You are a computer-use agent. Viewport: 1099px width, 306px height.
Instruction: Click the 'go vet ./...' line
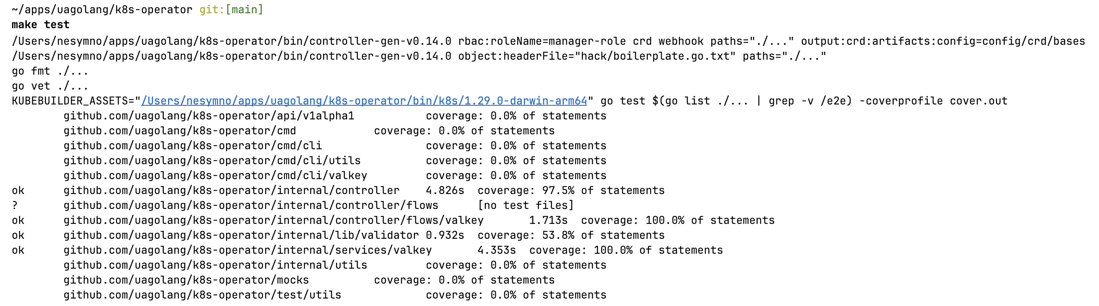point(50,86)
